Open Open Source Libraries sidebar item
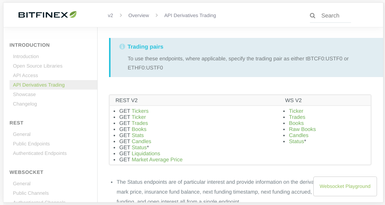The width and height of the screenshot is (385, 205). coord(38,66)
